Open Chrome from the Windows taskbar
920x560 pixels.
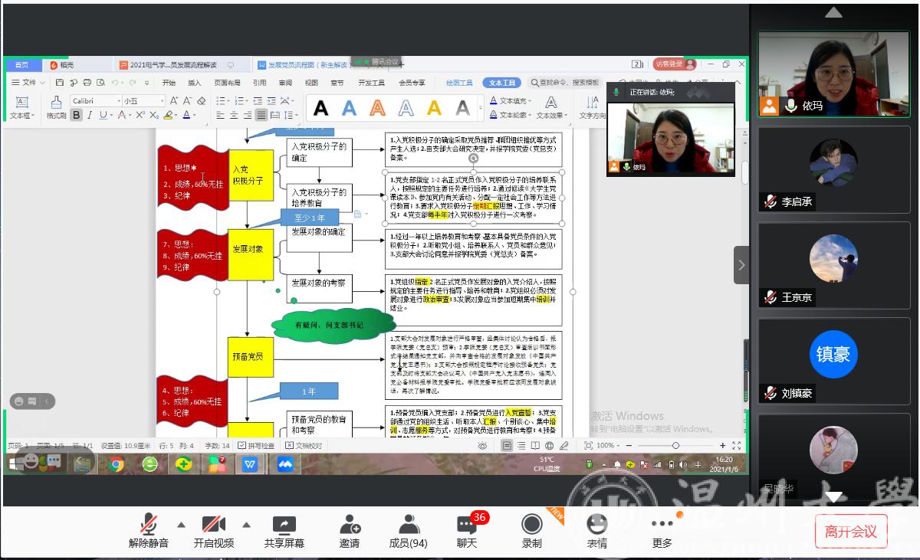coord(116,463)
